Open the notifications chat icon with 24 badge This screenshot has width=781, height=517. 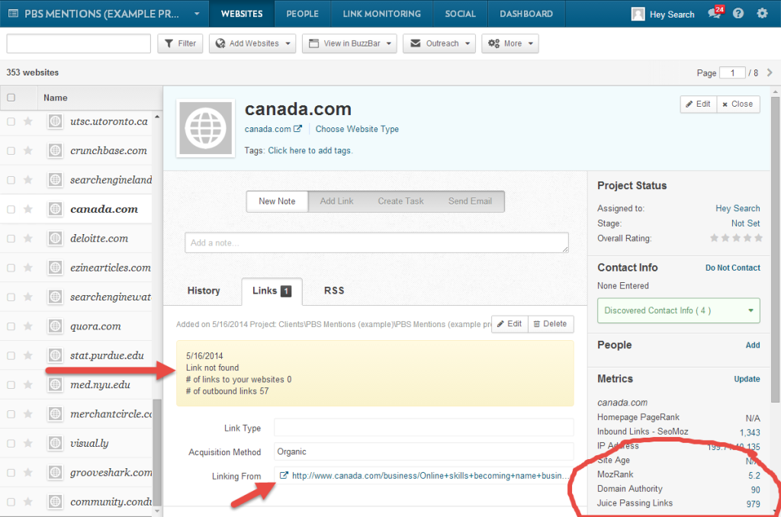(x=715, y=12)
